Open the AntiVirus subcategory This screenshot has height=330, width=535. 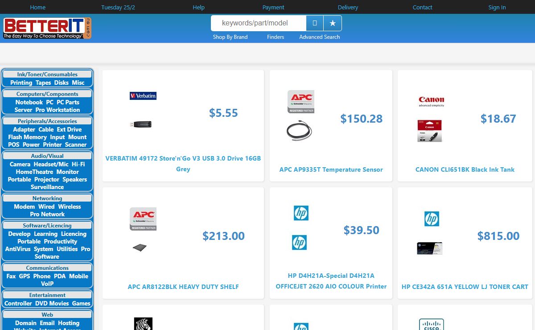[18, 249]
